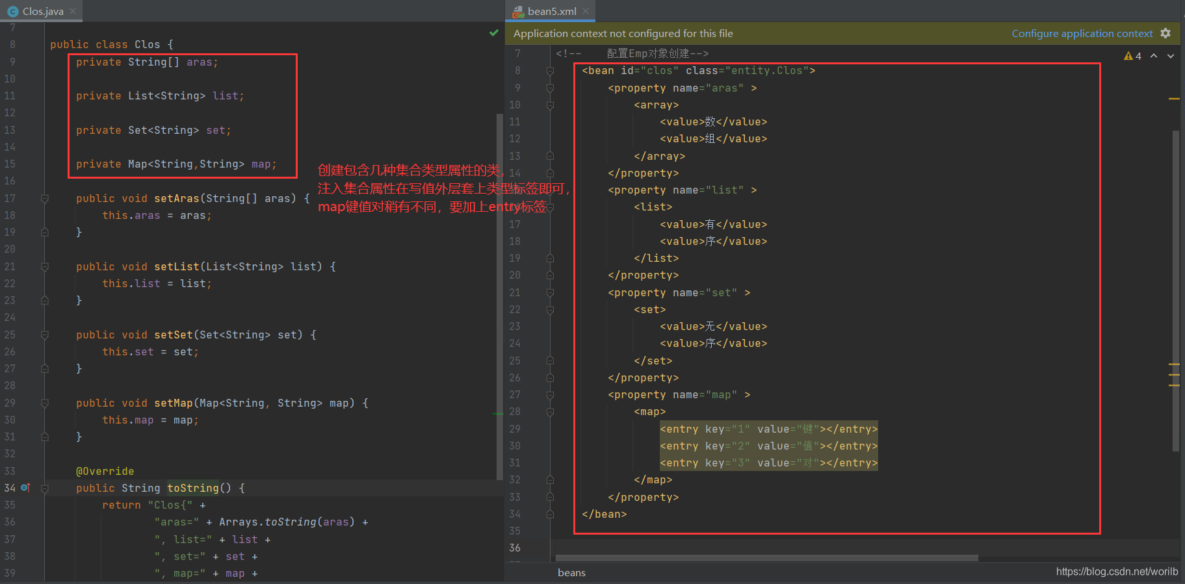
Task: Switch to the Clos.java editor tab
Action: coord(42,11)
